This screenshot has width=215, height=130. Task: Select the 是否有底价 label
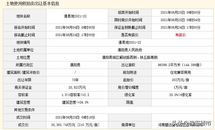click(130, 35)
